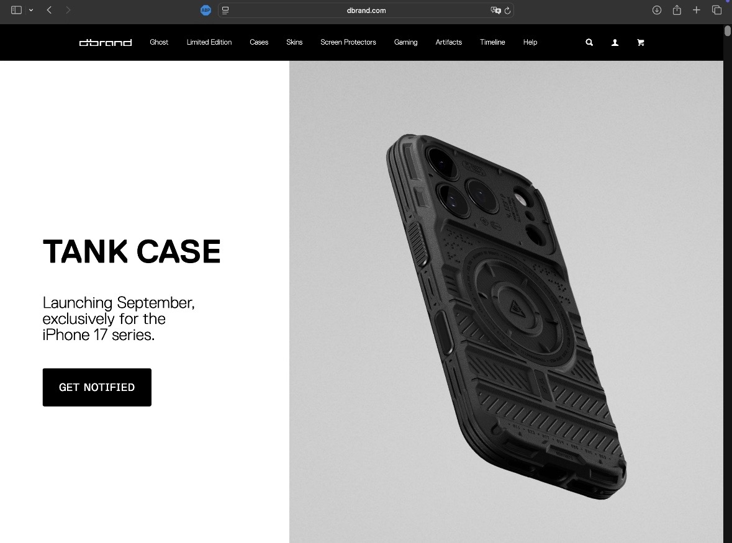Go to dbrand logo homepage link

[106, 42]
